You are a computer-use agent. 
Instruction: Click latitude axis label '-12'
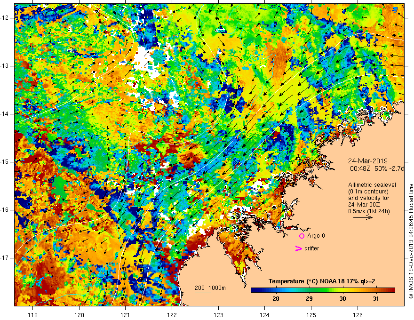click(5, 18)
